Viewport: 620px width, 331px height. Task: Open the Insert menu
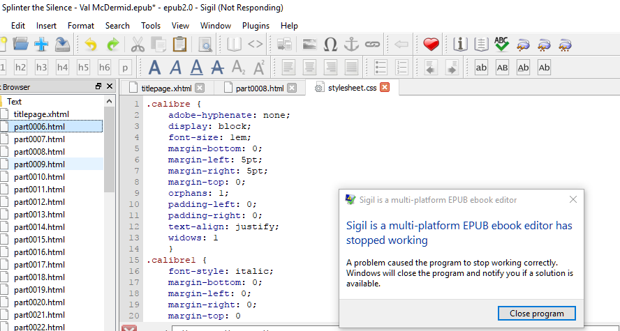[x=46, y=26]
